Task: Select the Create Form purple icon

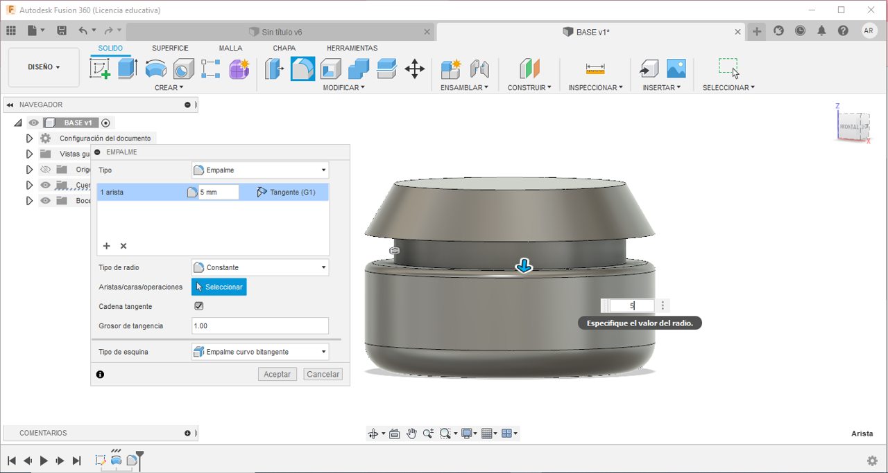Action: [239, 69]
